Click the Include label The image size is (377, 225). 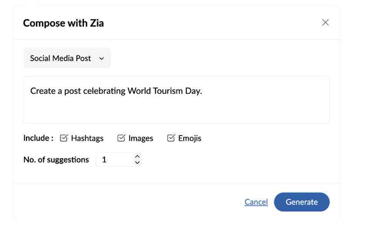[38, 138]
